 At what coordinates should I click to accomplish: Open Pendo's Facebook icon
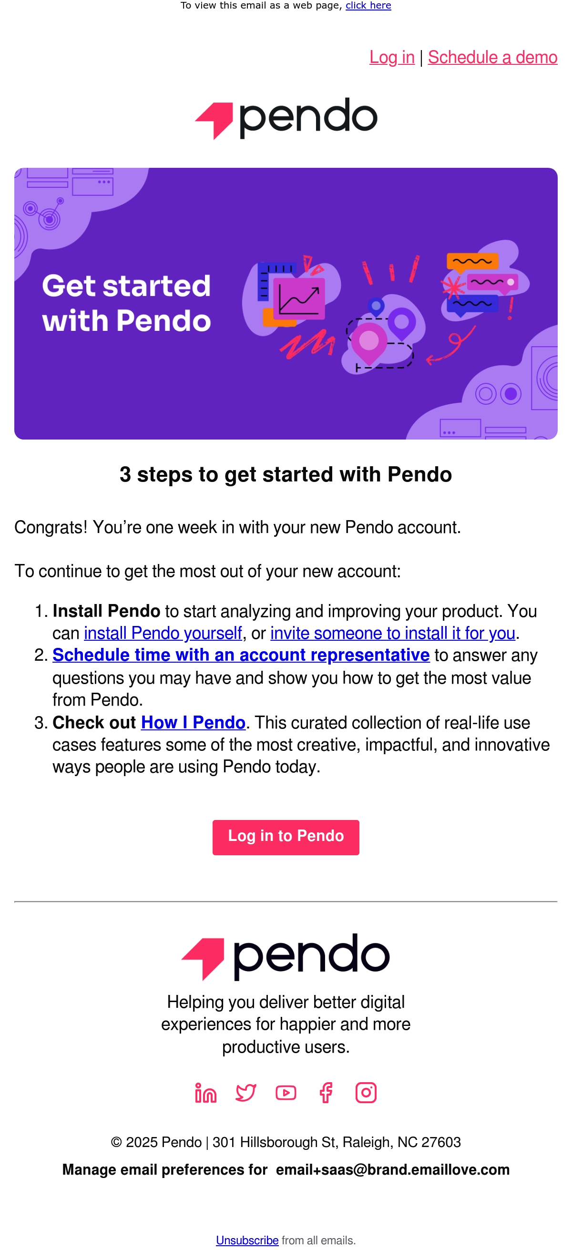click(326, 1092)
